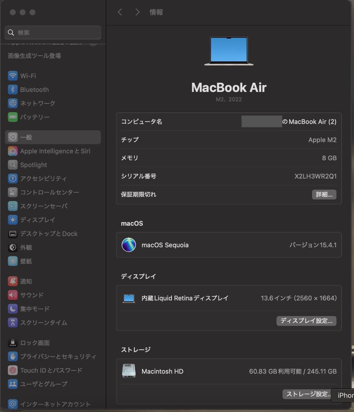Click the back navigation chevron

click(x=120, y=12)
